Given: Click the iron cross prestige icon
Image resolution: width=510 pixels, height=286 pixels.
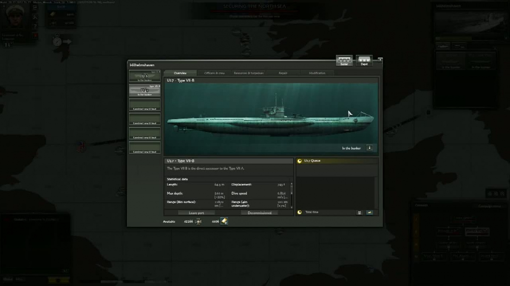Looking at the screenshot, I should (x=198, y=222).
